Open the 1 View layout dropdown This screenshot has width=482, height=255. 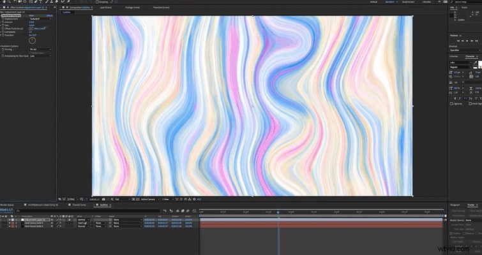tap(167, 199)
